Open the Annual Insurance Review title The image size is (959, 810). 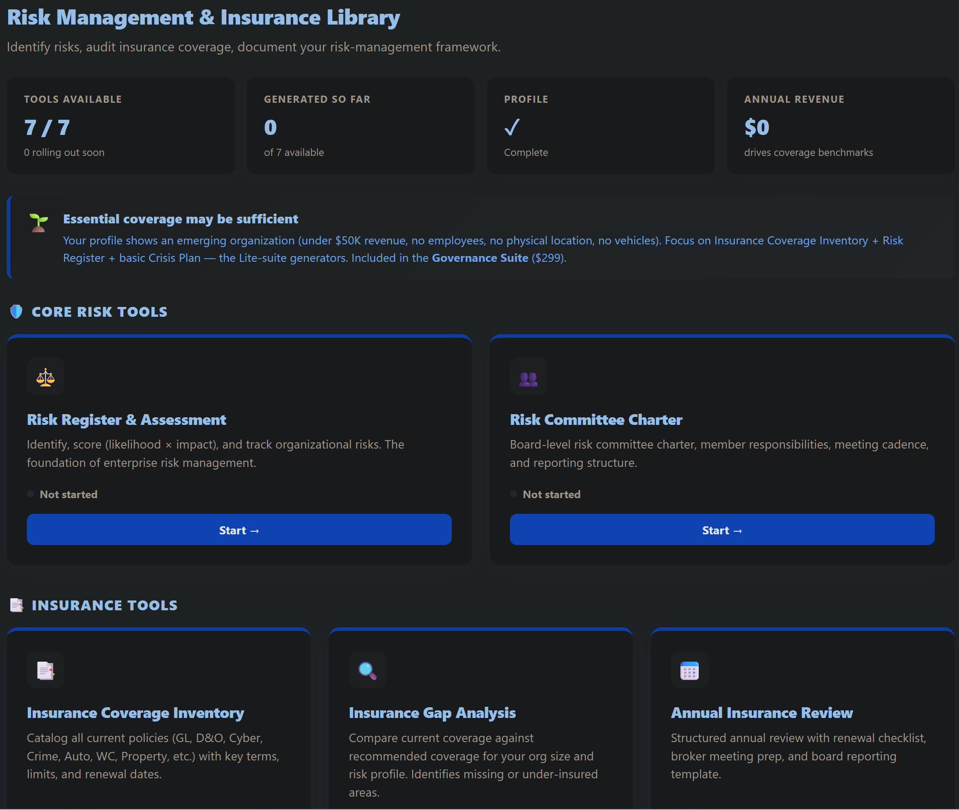tap(762, 713)
